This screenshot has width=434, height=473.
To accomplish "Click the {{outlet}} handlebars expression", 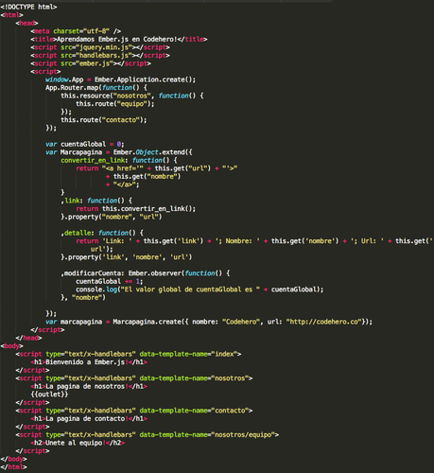I will [49, 394].
